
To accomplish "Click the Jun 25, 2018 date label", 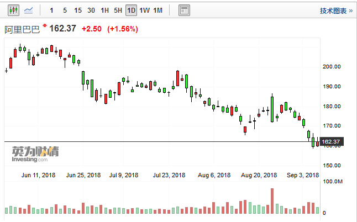I will coord(83,175).
